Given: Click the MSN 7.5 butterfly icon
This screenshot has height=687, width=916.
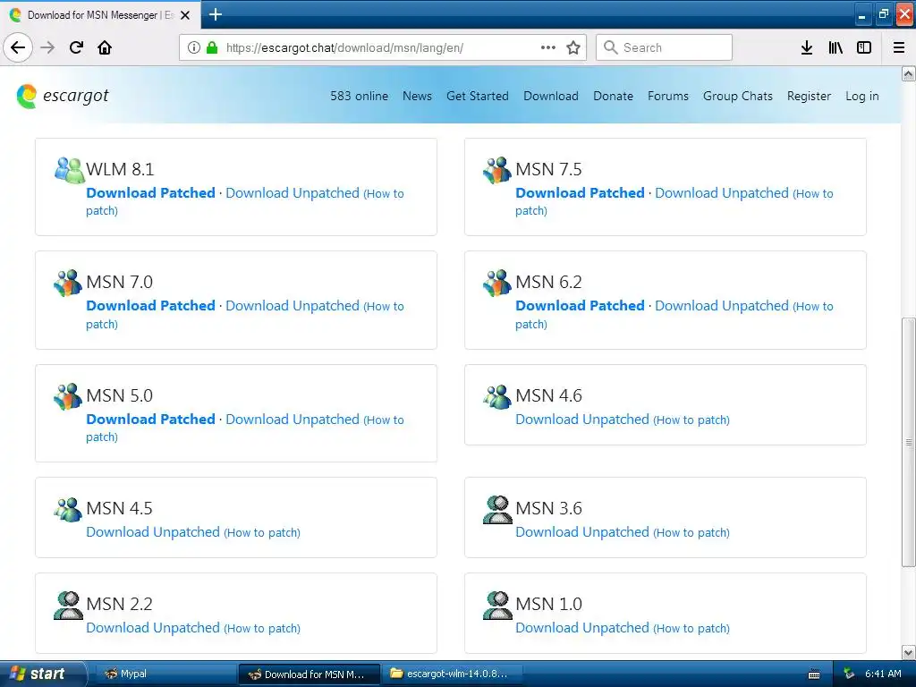Looking at the screenshot, I should (497, 170).
